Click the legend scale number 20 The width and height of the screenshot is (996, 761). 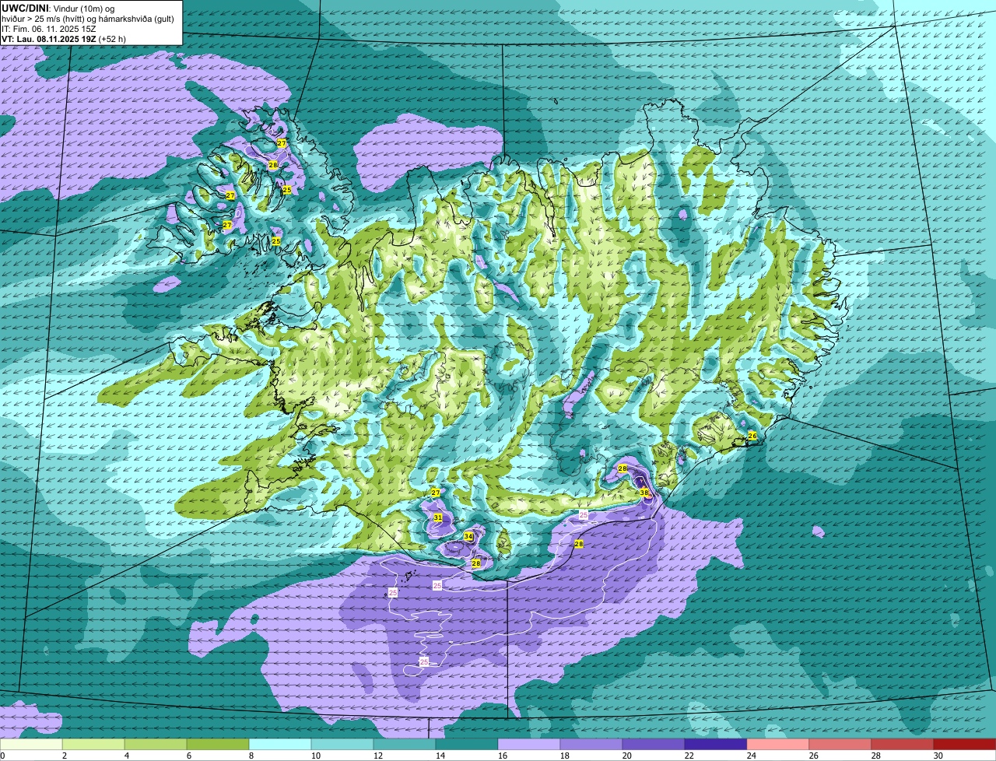click(x=626, y=756)
